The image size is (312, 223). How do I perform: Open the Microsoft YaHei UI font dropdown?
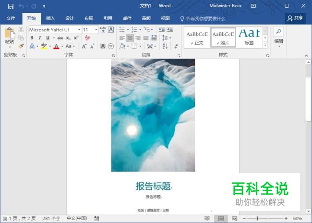click(79, 30)
